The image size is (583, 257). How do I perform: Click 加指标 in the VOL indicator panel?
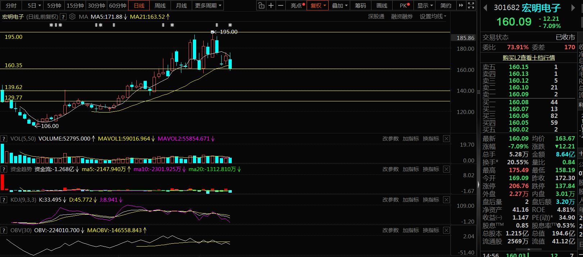(411, 139)
